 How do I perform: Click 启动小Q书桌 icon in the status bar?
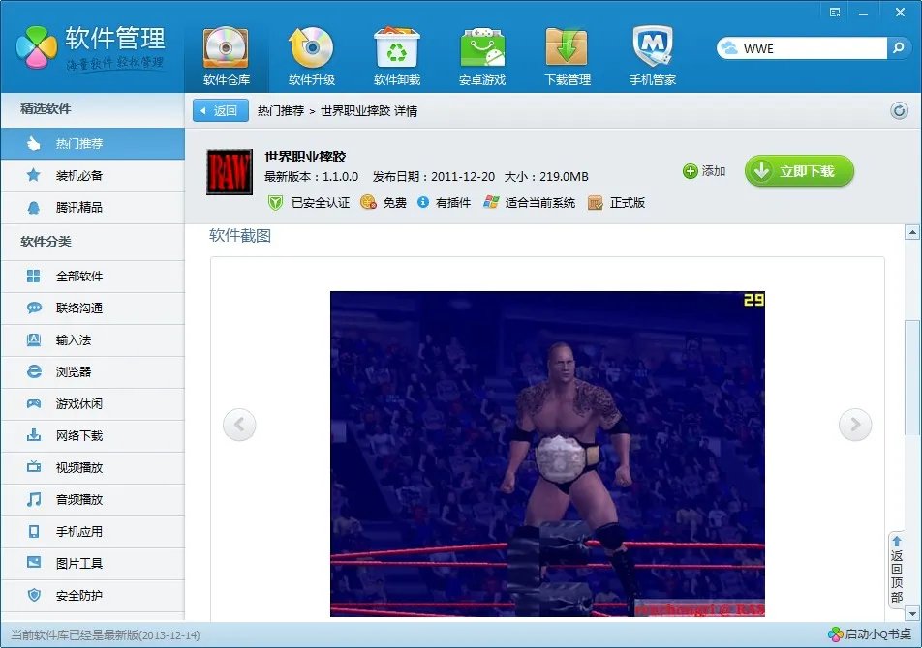(x=871, y=635)
